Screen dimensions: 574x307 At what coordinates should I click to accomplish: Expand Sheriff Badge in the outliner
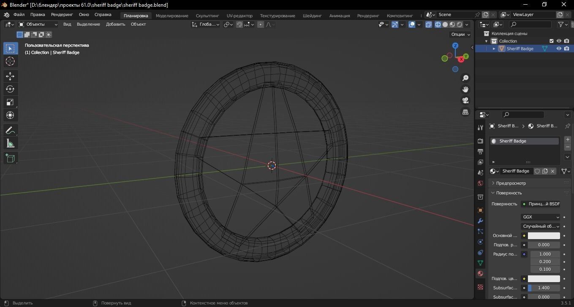(x=494, y=48)
